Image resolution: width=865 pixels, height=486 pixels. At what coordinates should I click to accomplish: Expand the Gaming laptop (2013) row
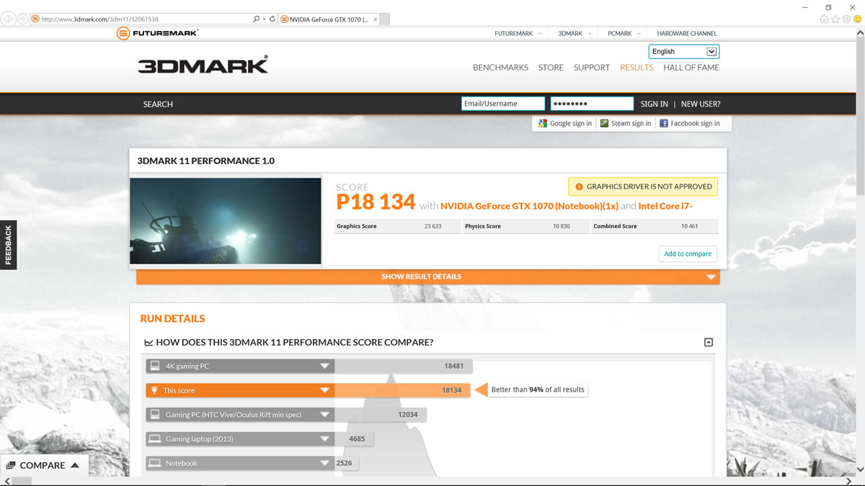pyautogui.click(x=324, y=439)
